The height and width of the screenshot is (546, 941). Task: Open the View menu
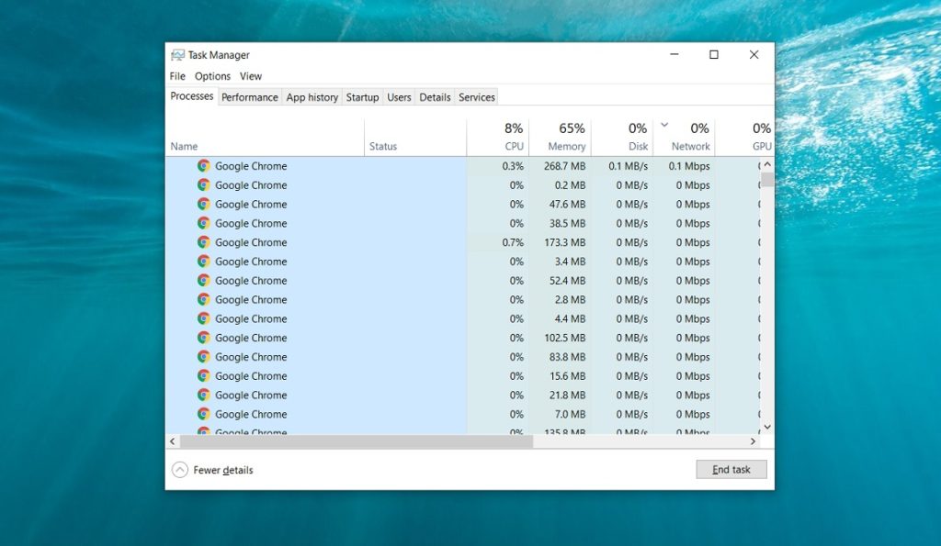click(x=250, y=76)
